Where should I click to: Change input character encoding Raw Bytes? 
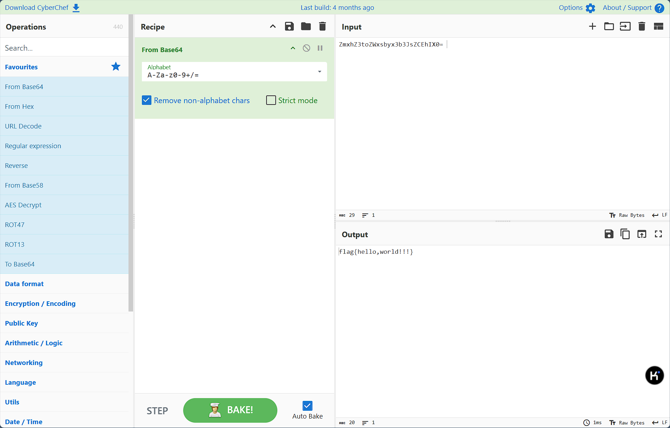click(627, 215)
